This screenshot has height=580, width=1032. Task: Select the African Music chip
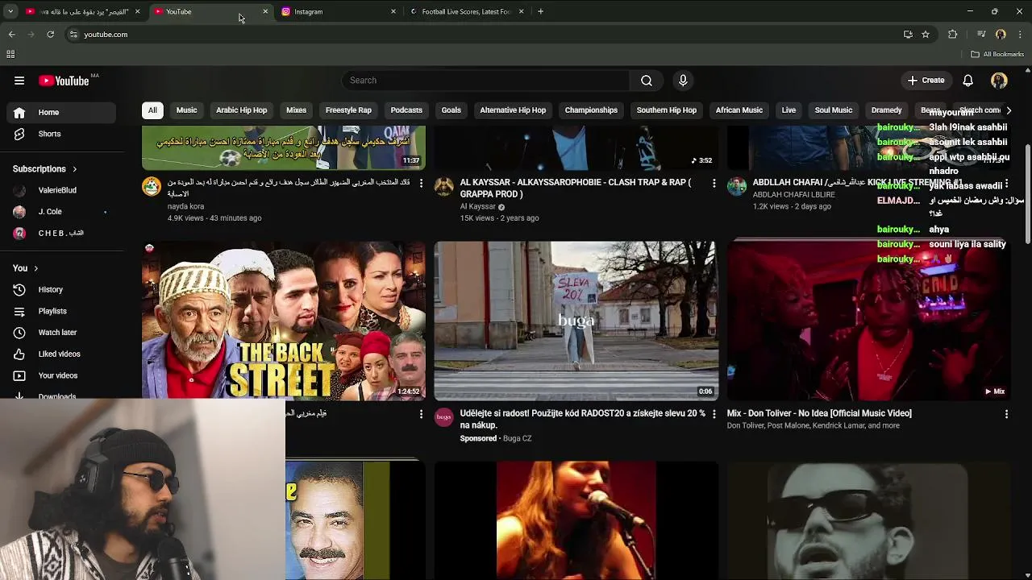pos(739,110)
